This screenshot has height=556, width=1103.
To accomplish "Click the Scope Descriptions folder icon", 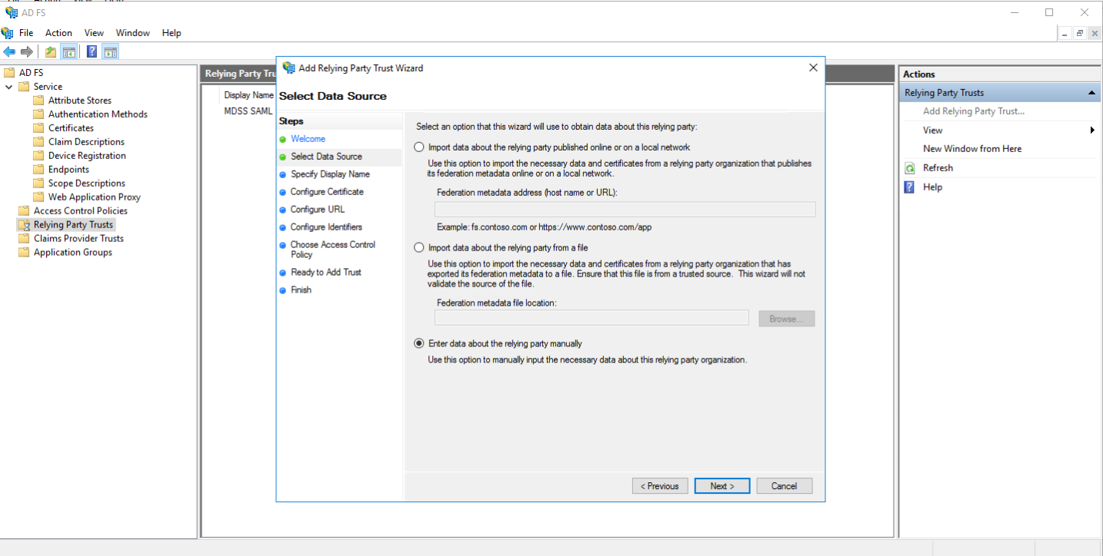I will 38,184.
